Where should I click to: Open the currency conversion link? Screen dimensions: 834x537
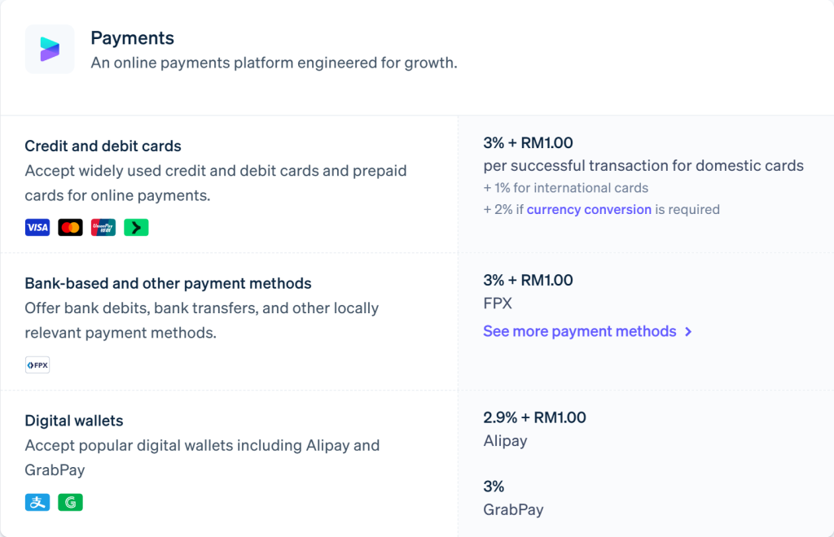point(589,209)
